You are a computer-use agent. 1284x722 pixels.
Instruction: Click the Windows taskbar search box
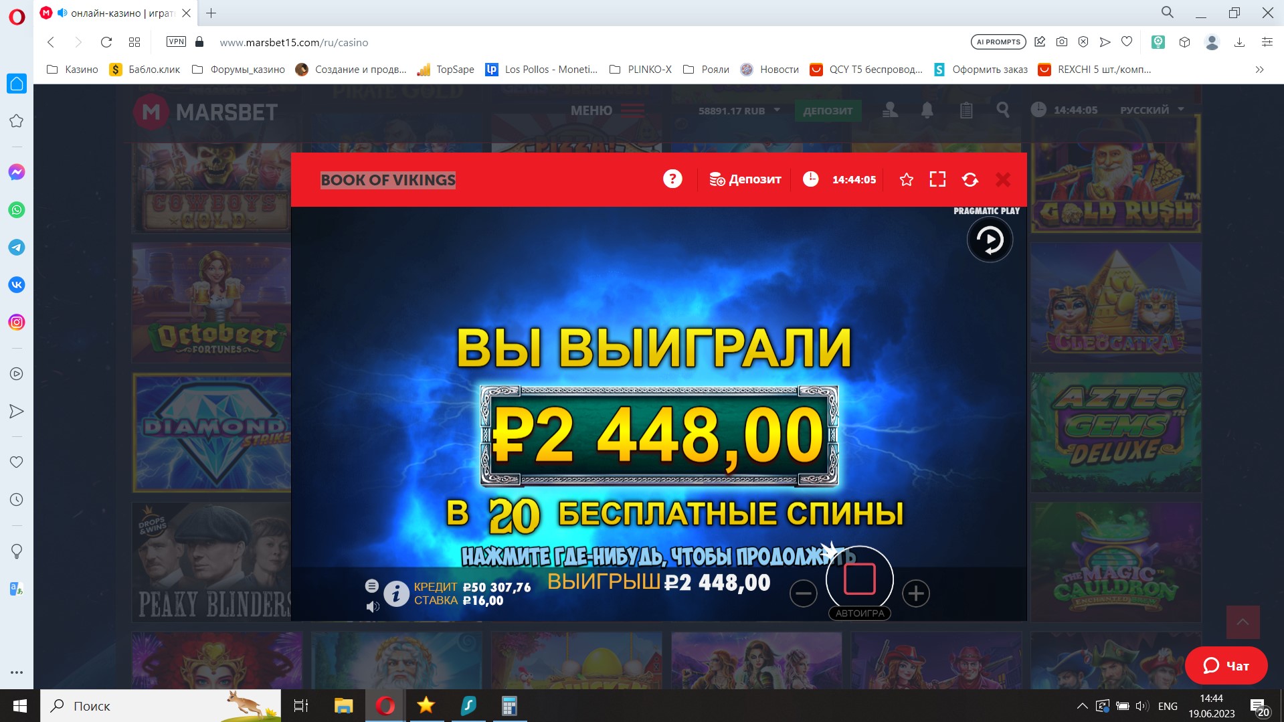161,706
